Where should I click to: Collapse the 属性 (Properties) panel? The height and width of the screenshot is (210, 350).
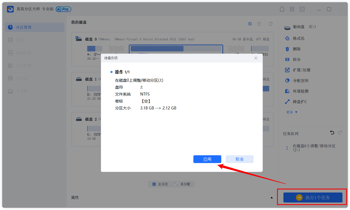[x=271, y=197]
